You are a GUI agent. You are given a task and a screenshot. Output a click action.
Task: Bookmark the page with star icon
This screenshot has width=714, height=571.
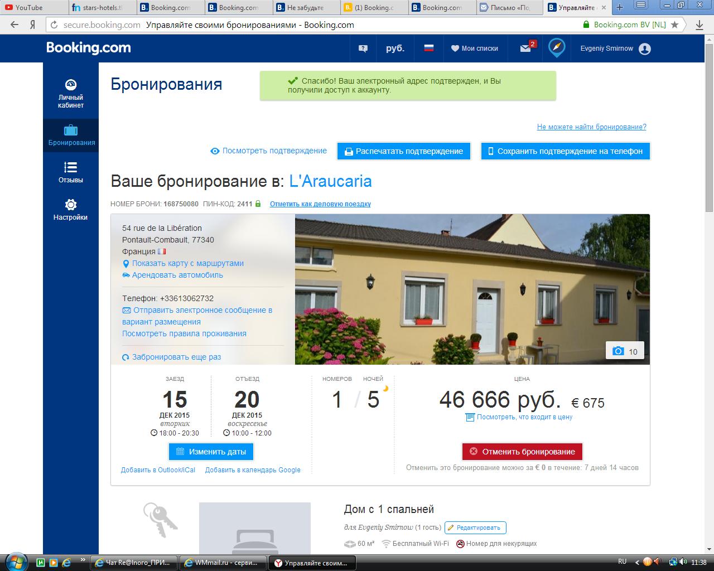click(x=675, y=25)
